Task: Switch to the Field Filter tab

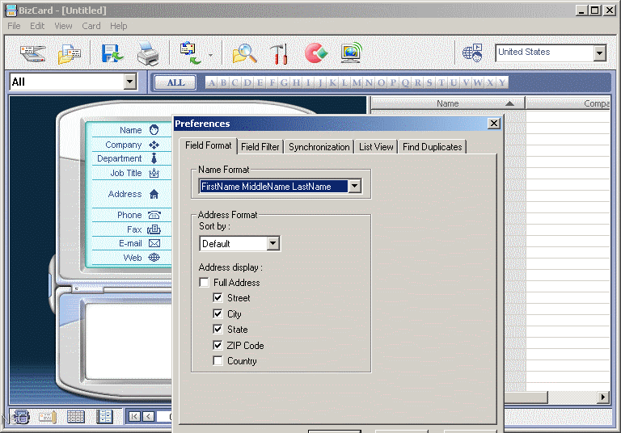Action: pyautogui.click(x=260, y=147)
